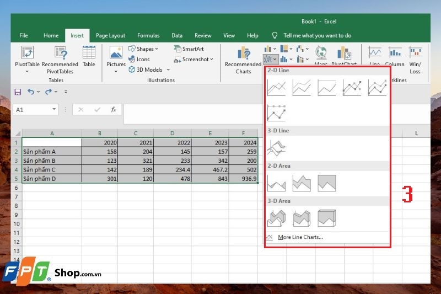This screenshot has height=294, width=441.
Task: Click the PivotTable button
Action: (x=27, y=60)
